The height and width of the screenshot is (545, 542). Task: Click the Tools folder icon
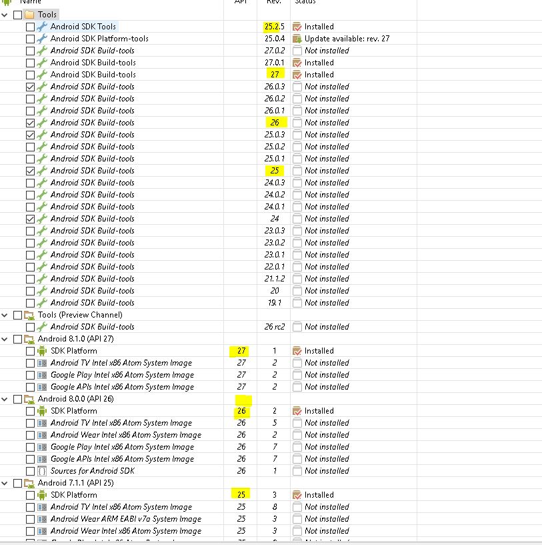click(x=30, y=15)
